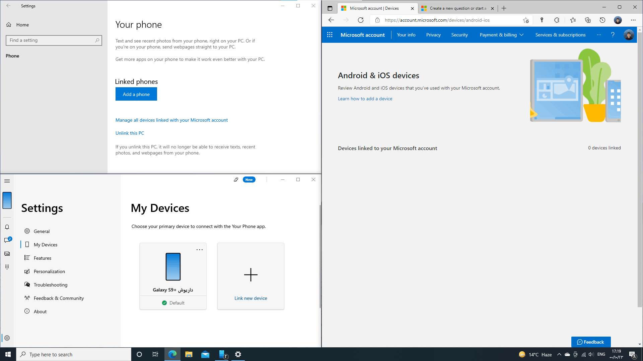Click Edge History toolbar icon
Viewport: 643px width, 361px height.
coord(602,20)
